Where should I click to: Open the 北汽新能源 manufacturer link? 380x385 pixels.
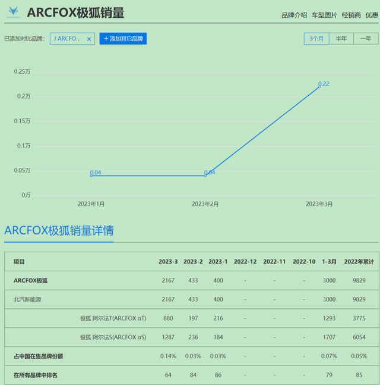click(27, 299)
